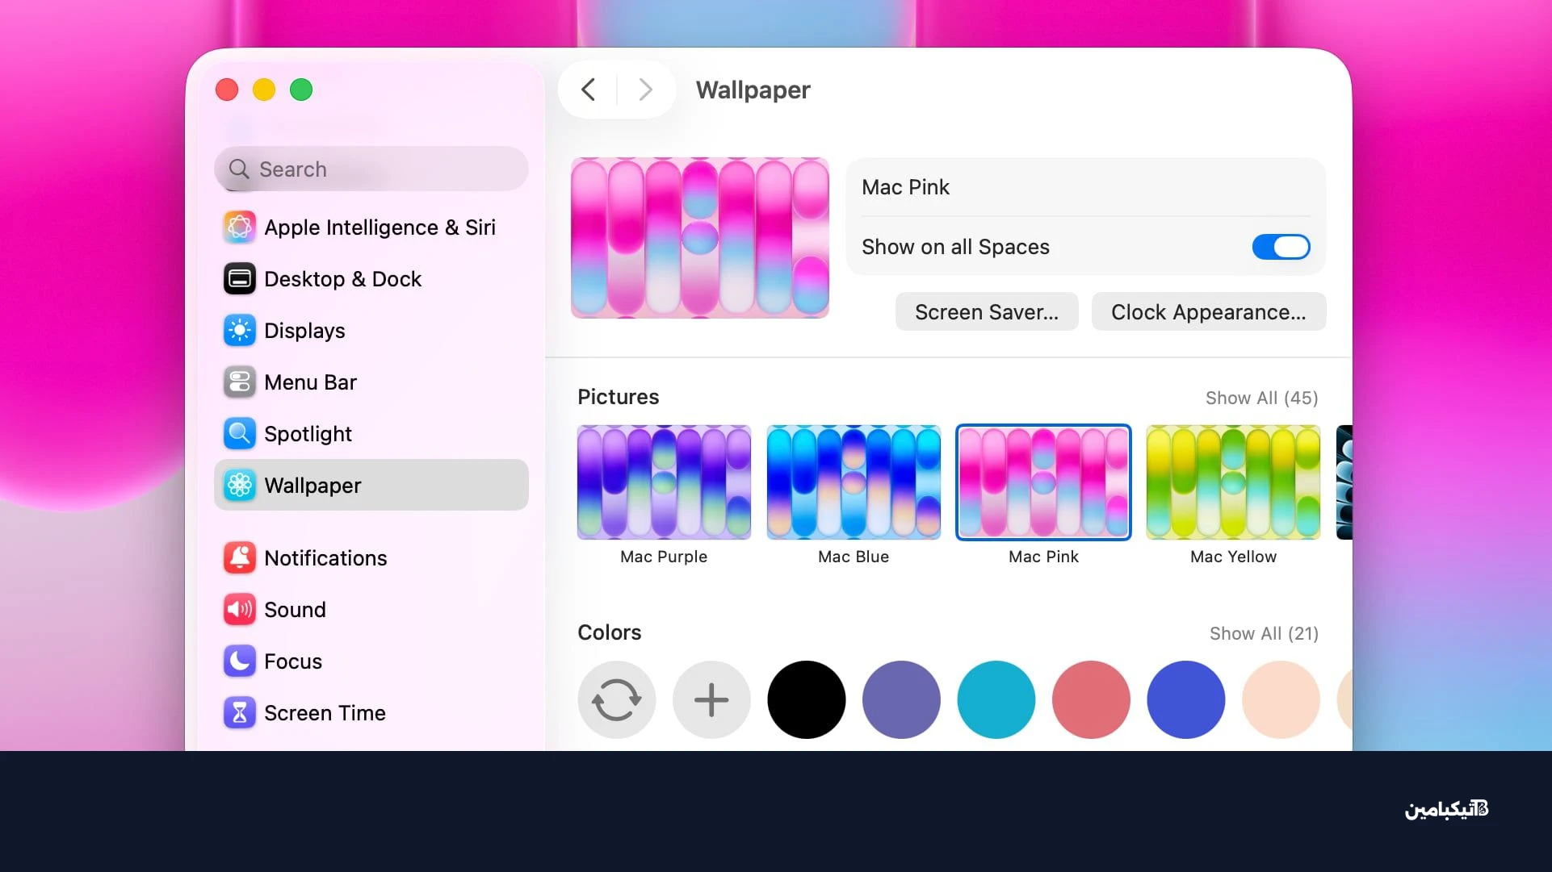Click the Clock Appearance... button

pos(1208,312)
